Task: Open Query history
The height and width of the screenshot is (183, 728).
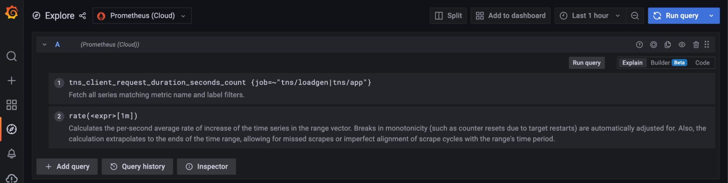Action: coord(137,167)
